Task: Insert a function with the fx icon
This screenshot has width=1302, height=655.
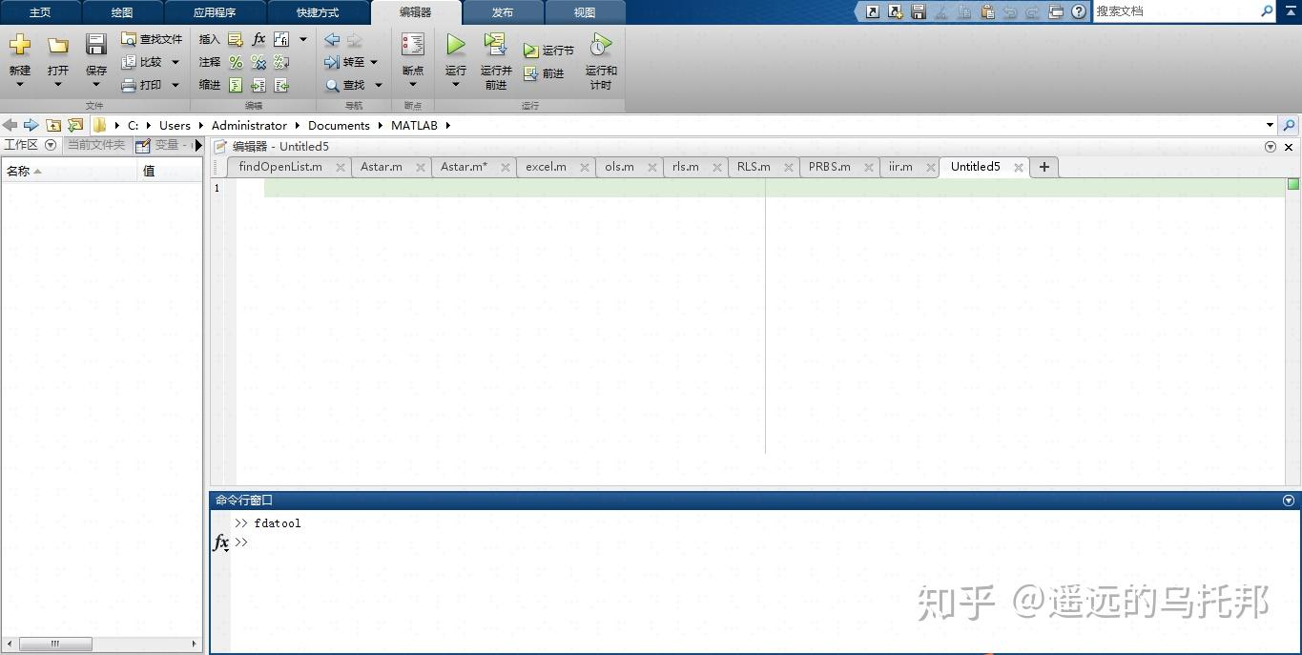Action: point(258,39)
